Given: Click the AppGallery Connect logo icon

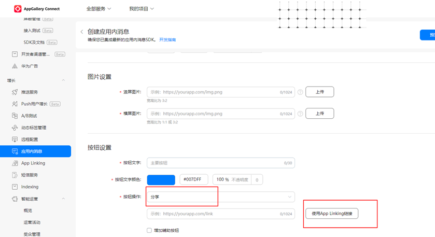Looking at the screenshot, I should tap(17, 9).
